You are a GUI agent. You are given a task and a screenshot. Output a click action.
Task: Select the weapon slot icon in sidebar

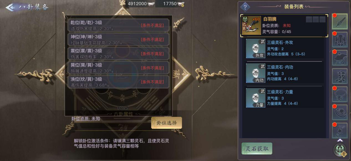(340, 21)
